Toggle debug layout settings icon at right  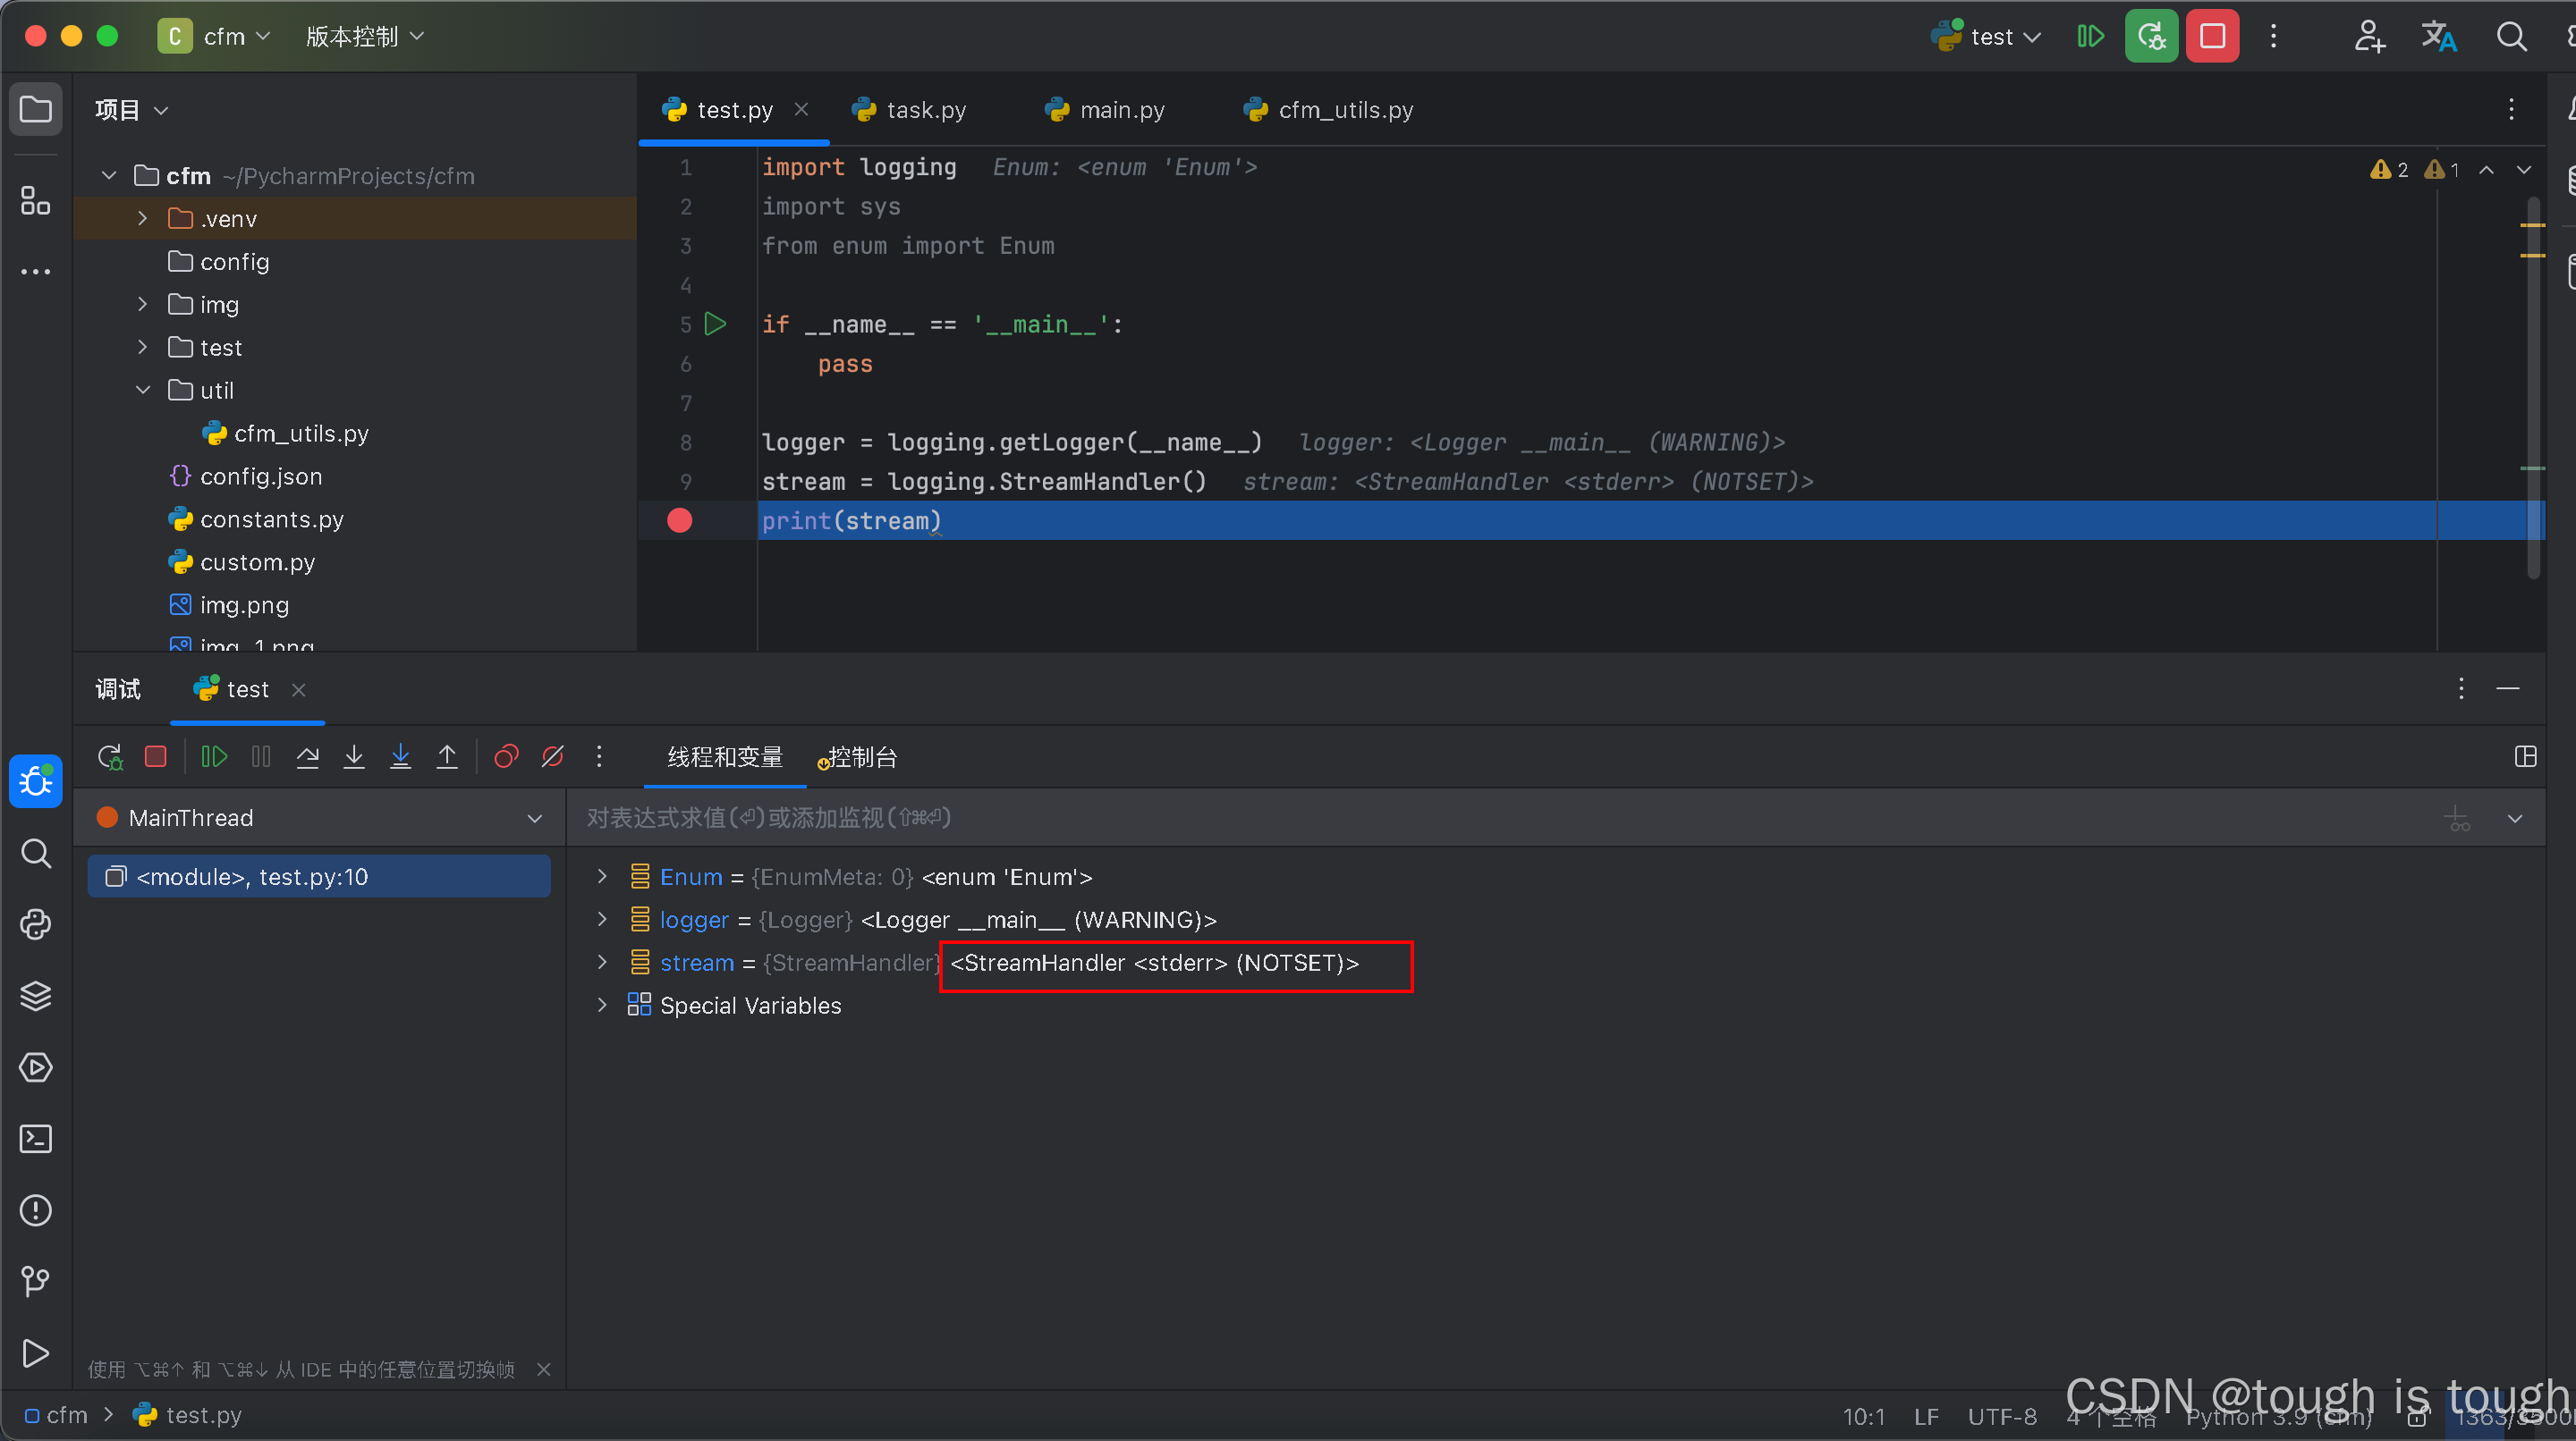2525,756
